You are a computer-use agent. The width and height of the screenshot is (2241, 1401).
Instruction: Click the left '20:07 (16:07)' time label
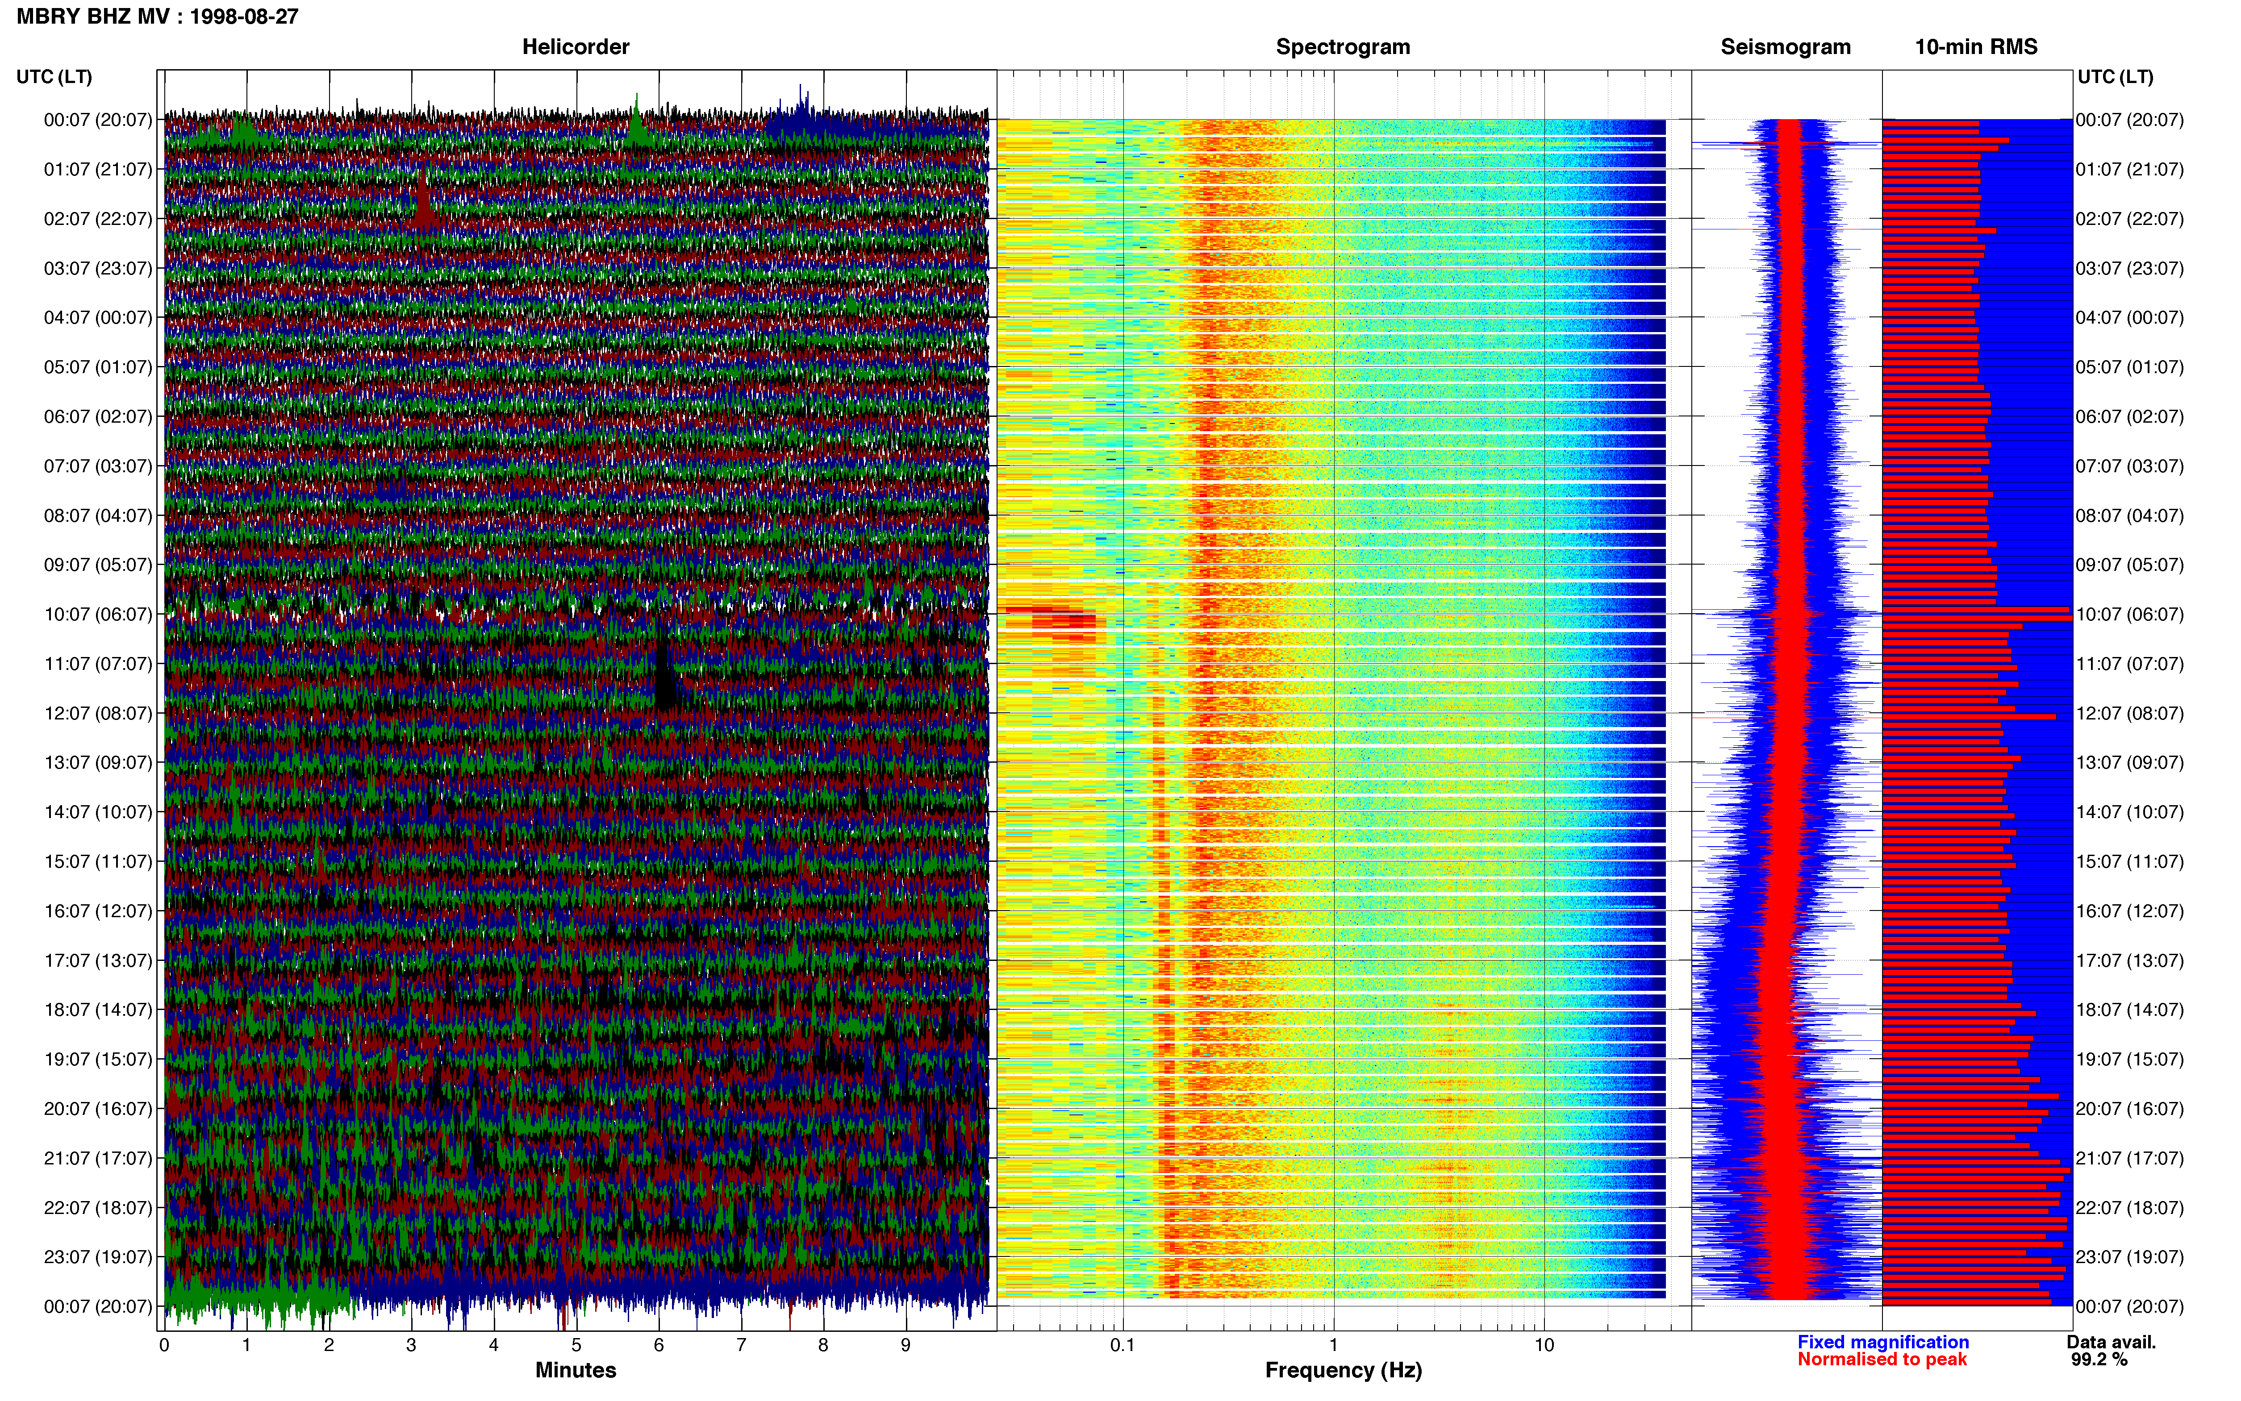tap(97, 1109)
